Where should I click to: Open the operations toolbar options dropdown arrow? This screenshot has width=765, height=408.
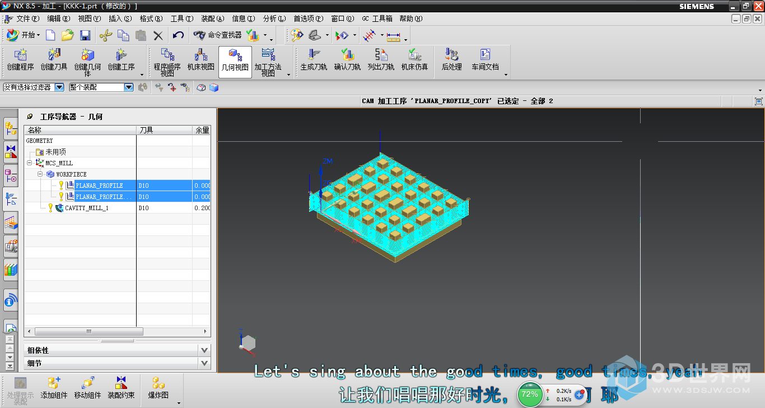point(506,75)
